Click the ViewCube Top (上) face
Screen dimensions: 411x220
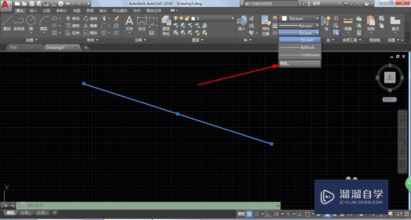pos(390,77)
